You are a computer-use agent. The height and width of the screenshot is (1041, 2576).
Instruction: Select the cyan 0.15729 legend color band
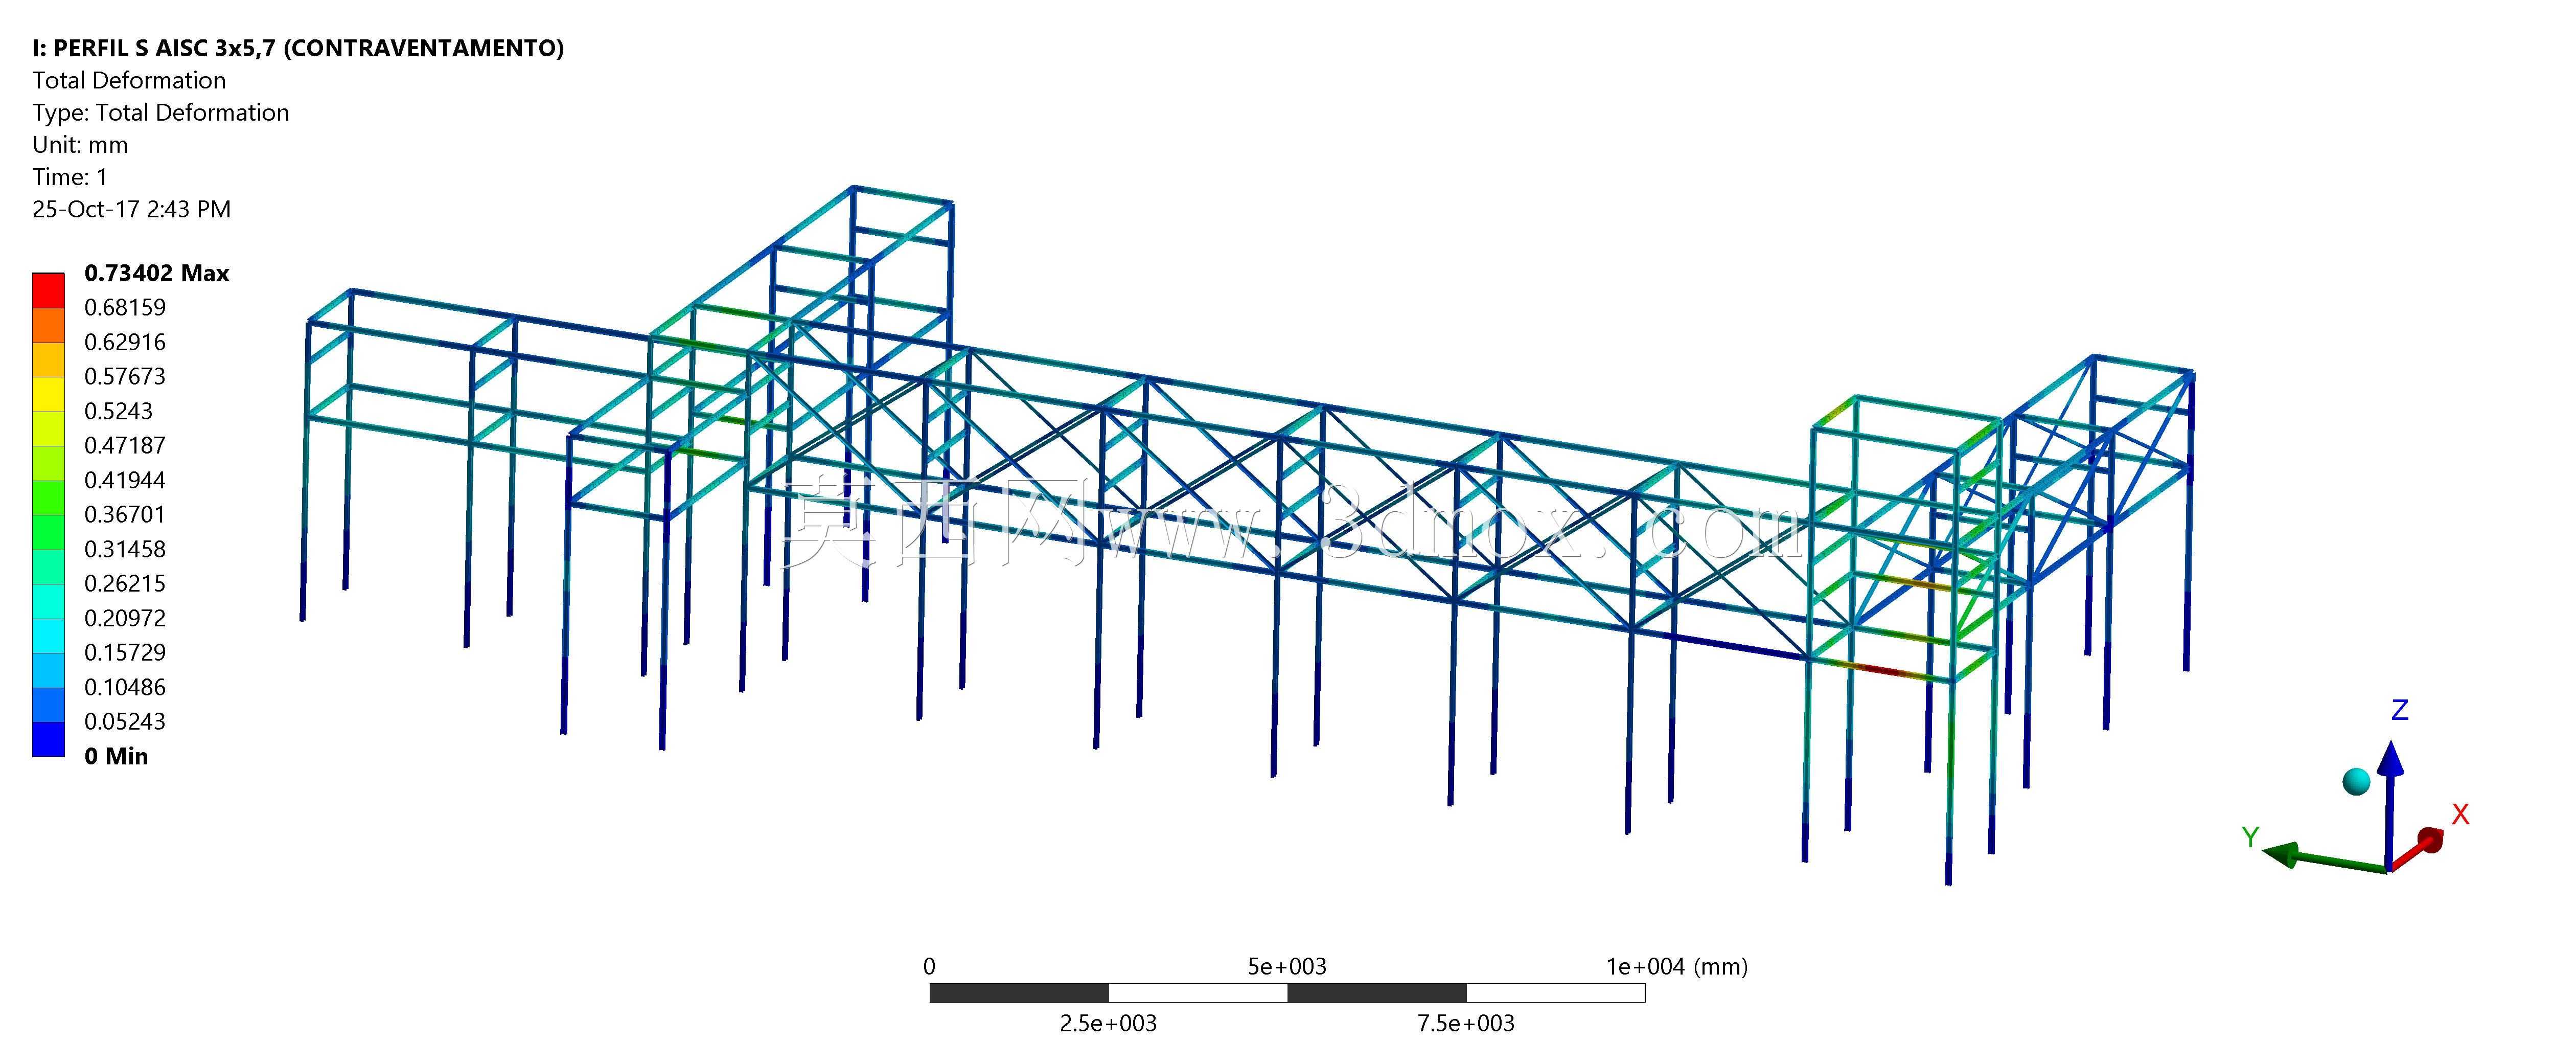click(48, 635)
